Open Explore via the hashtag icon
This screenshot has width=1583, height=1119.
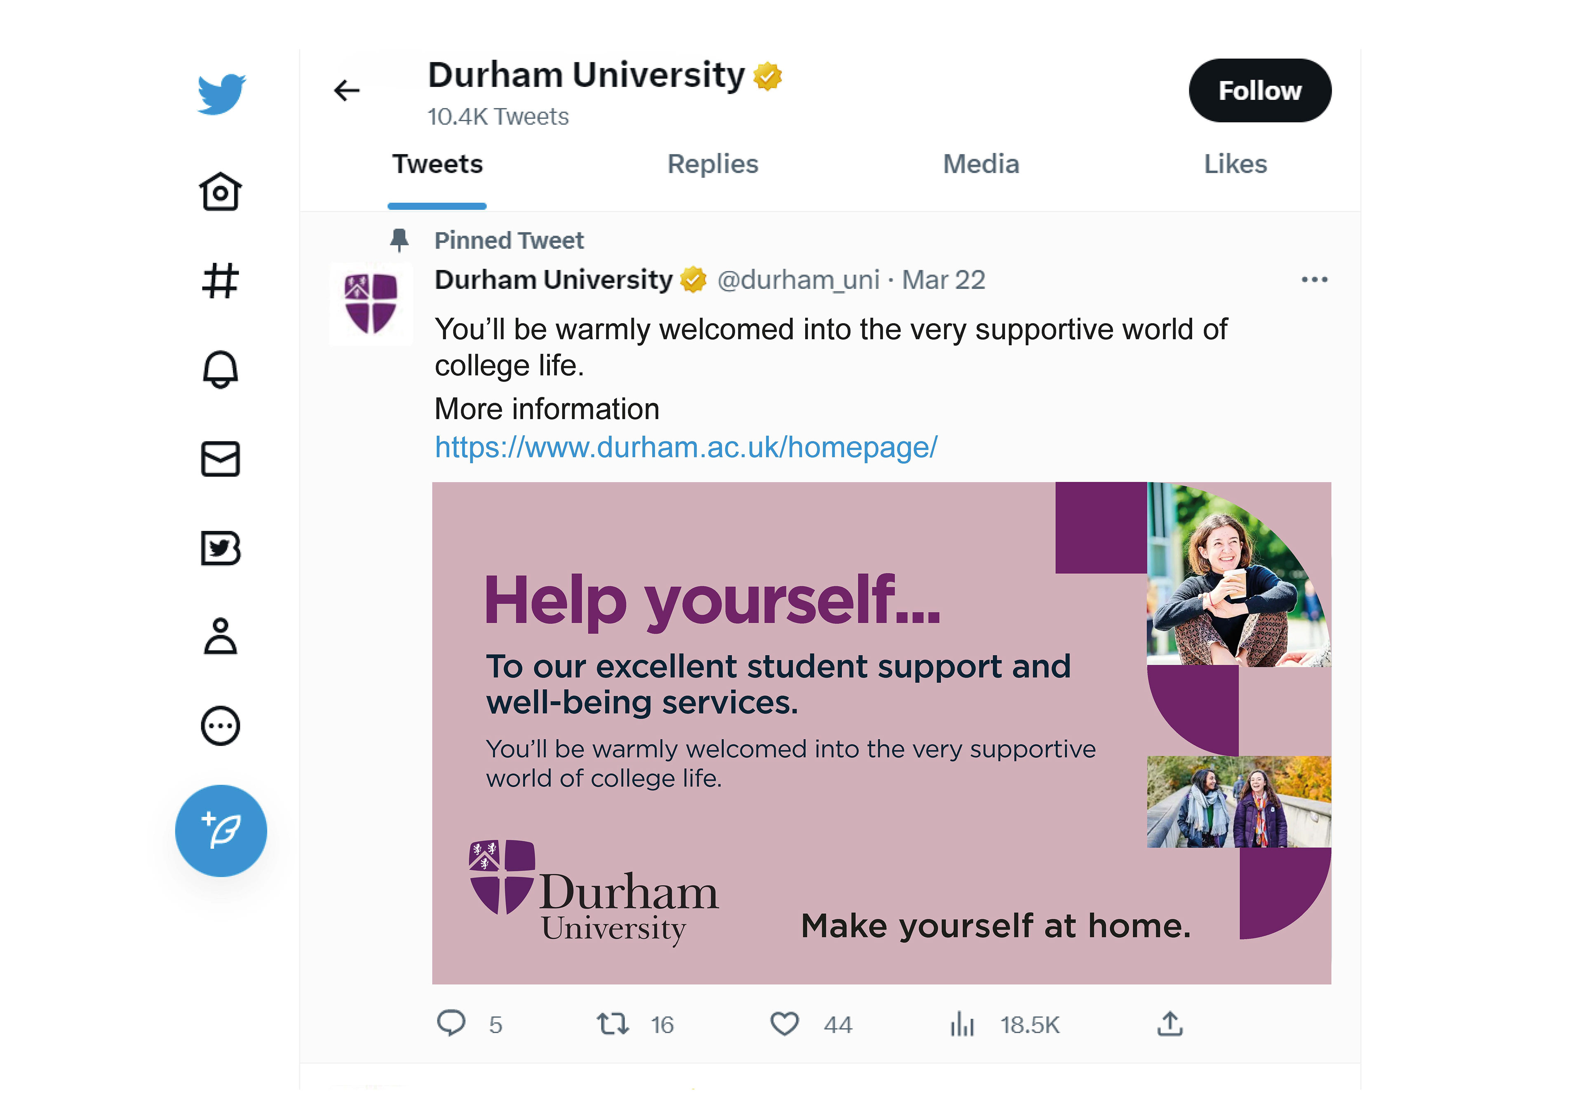221,281
